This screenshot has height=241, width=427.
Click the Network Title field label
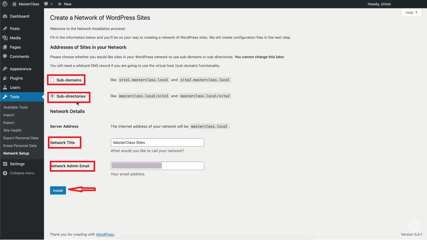coord(63,143)
